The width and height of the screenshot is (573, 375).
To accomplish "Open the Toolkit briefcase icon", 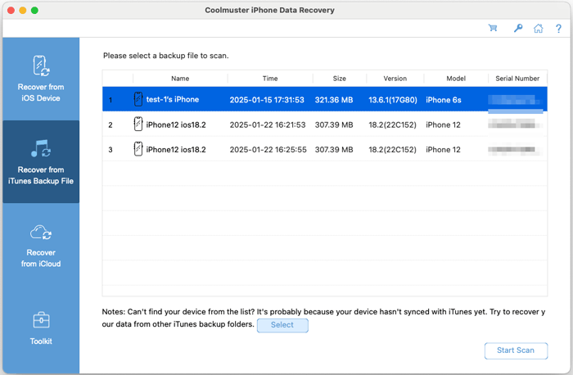I will [x=41, y=320].
